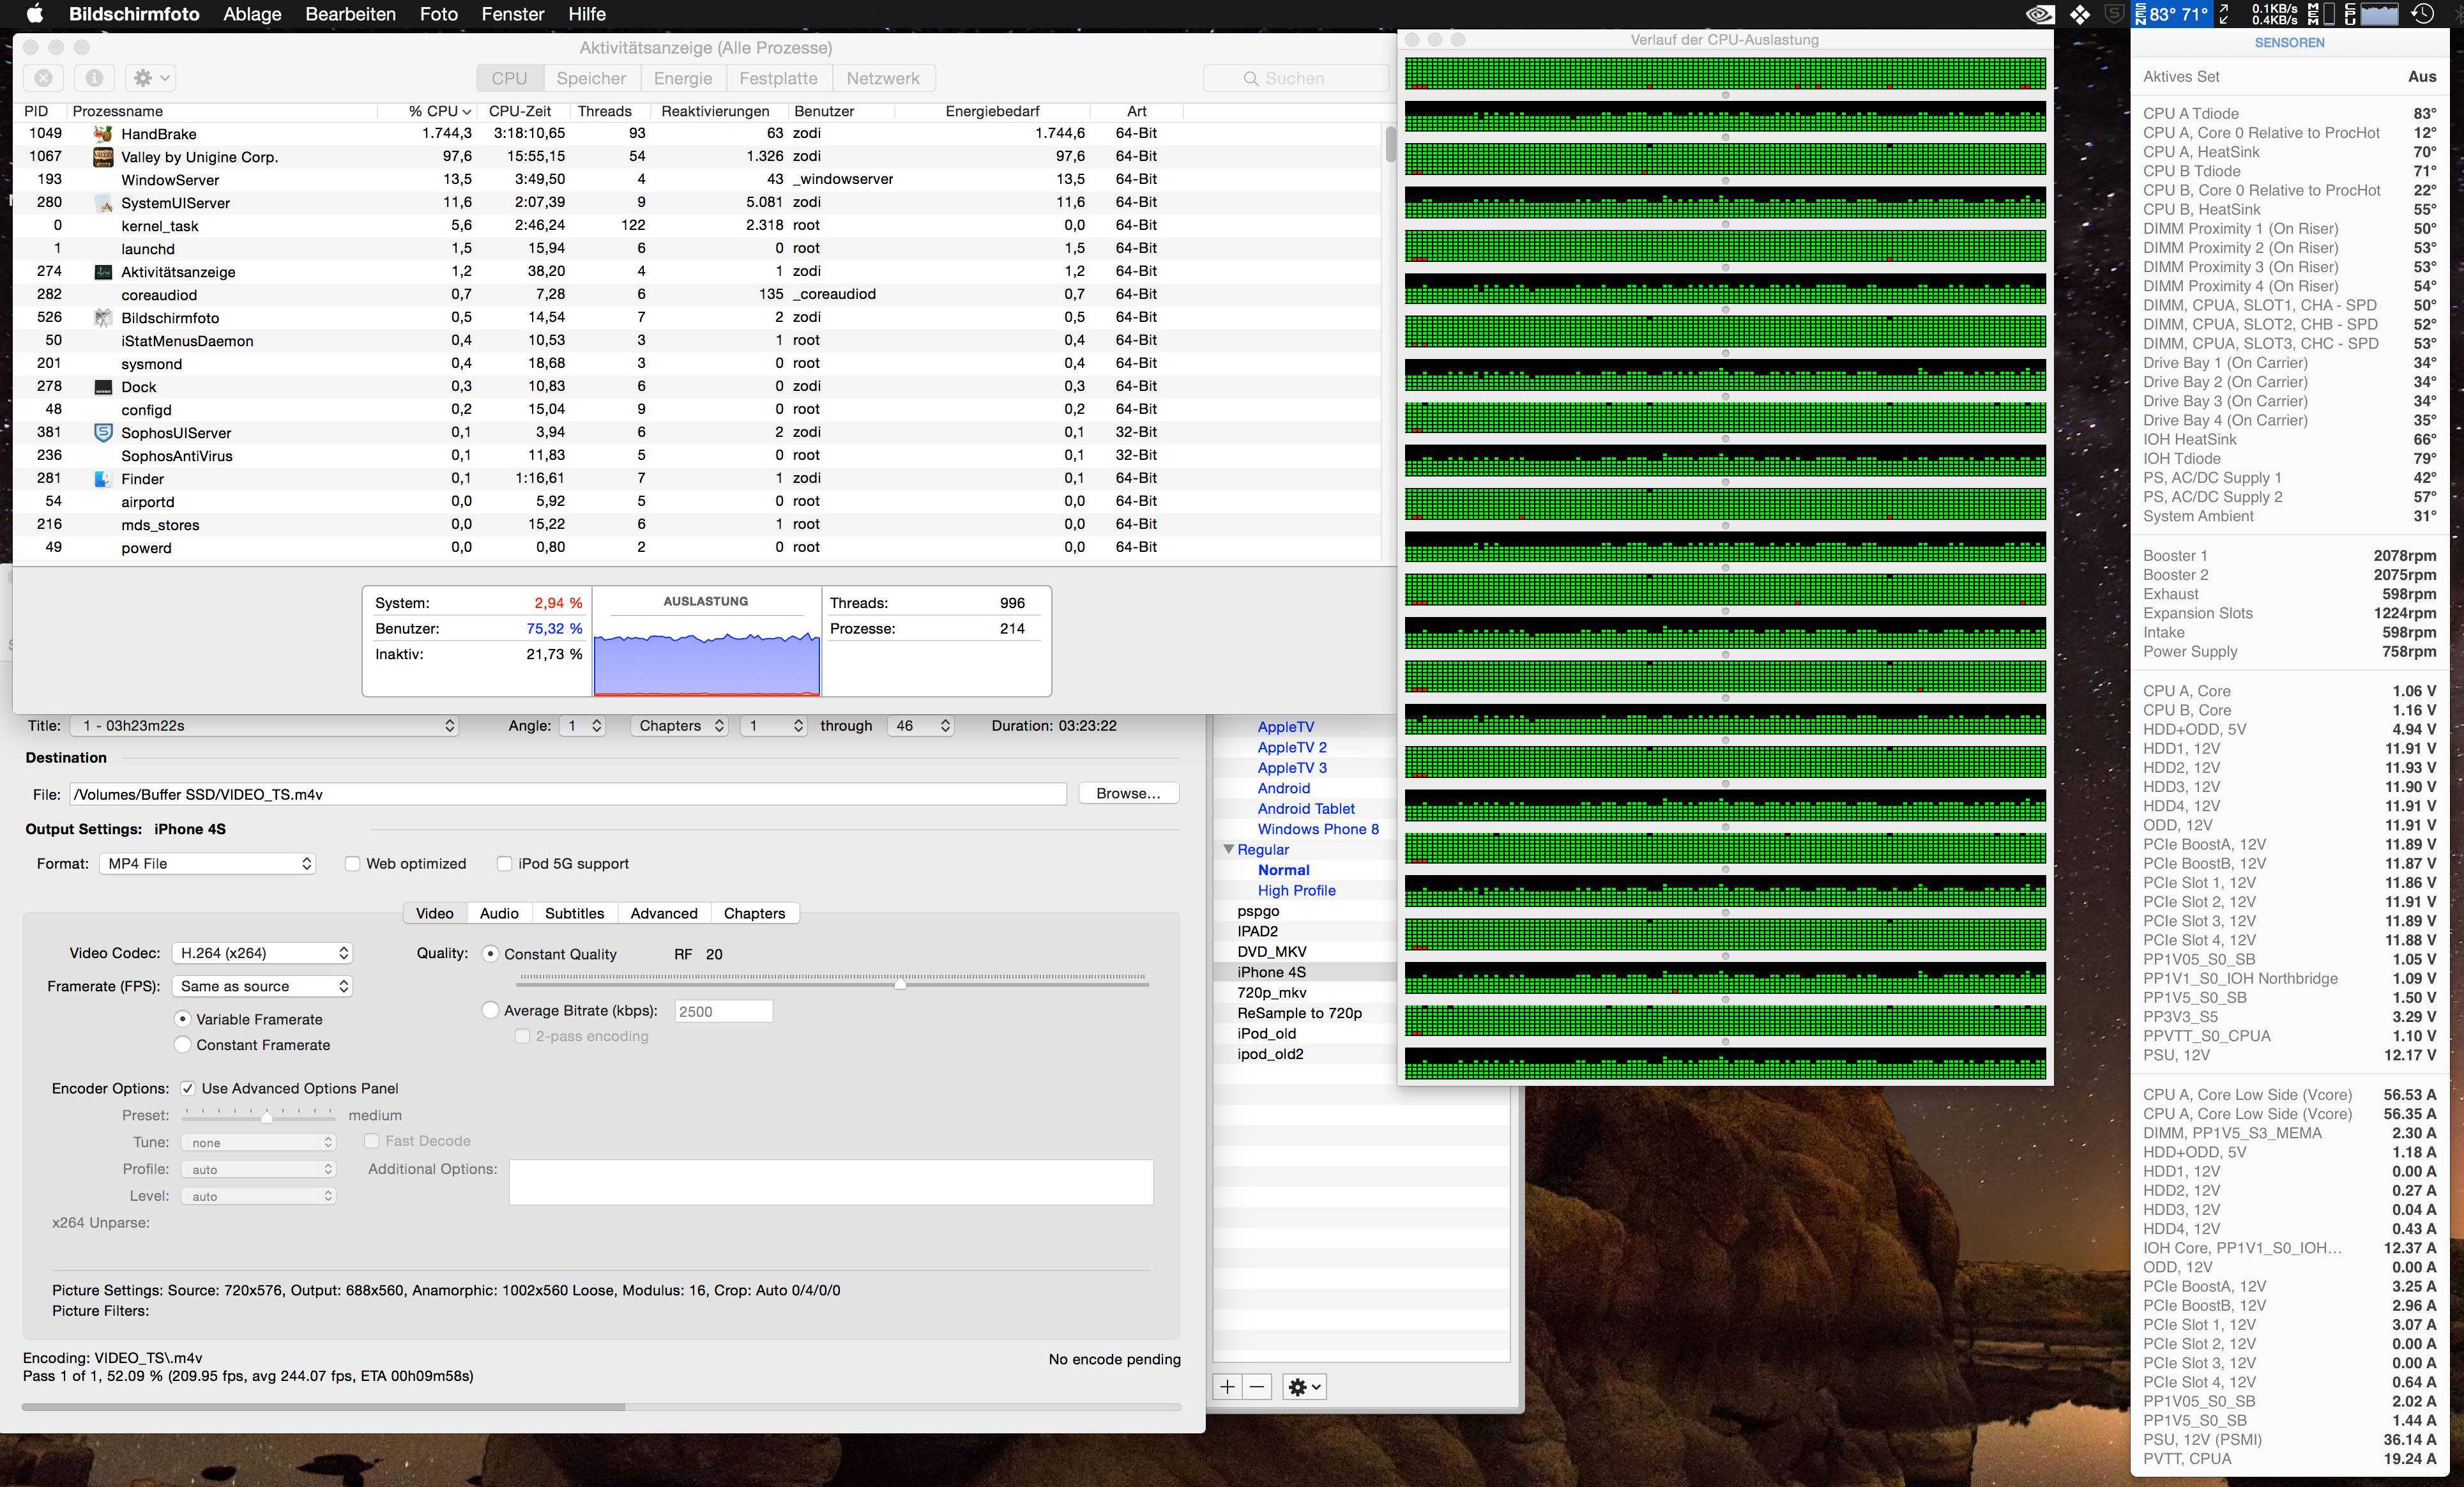Click the Dock process icon
2464x1487 pixels.
tap(102, 386)
